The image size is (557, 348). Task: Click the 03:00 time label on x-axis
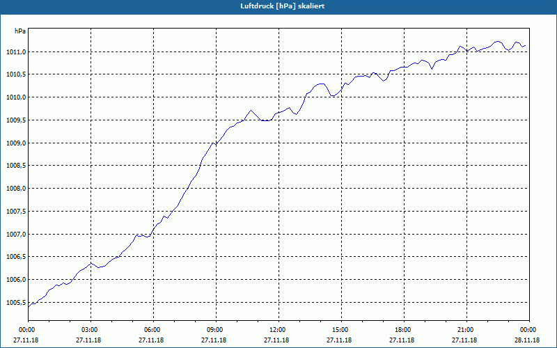click(91, 330)
